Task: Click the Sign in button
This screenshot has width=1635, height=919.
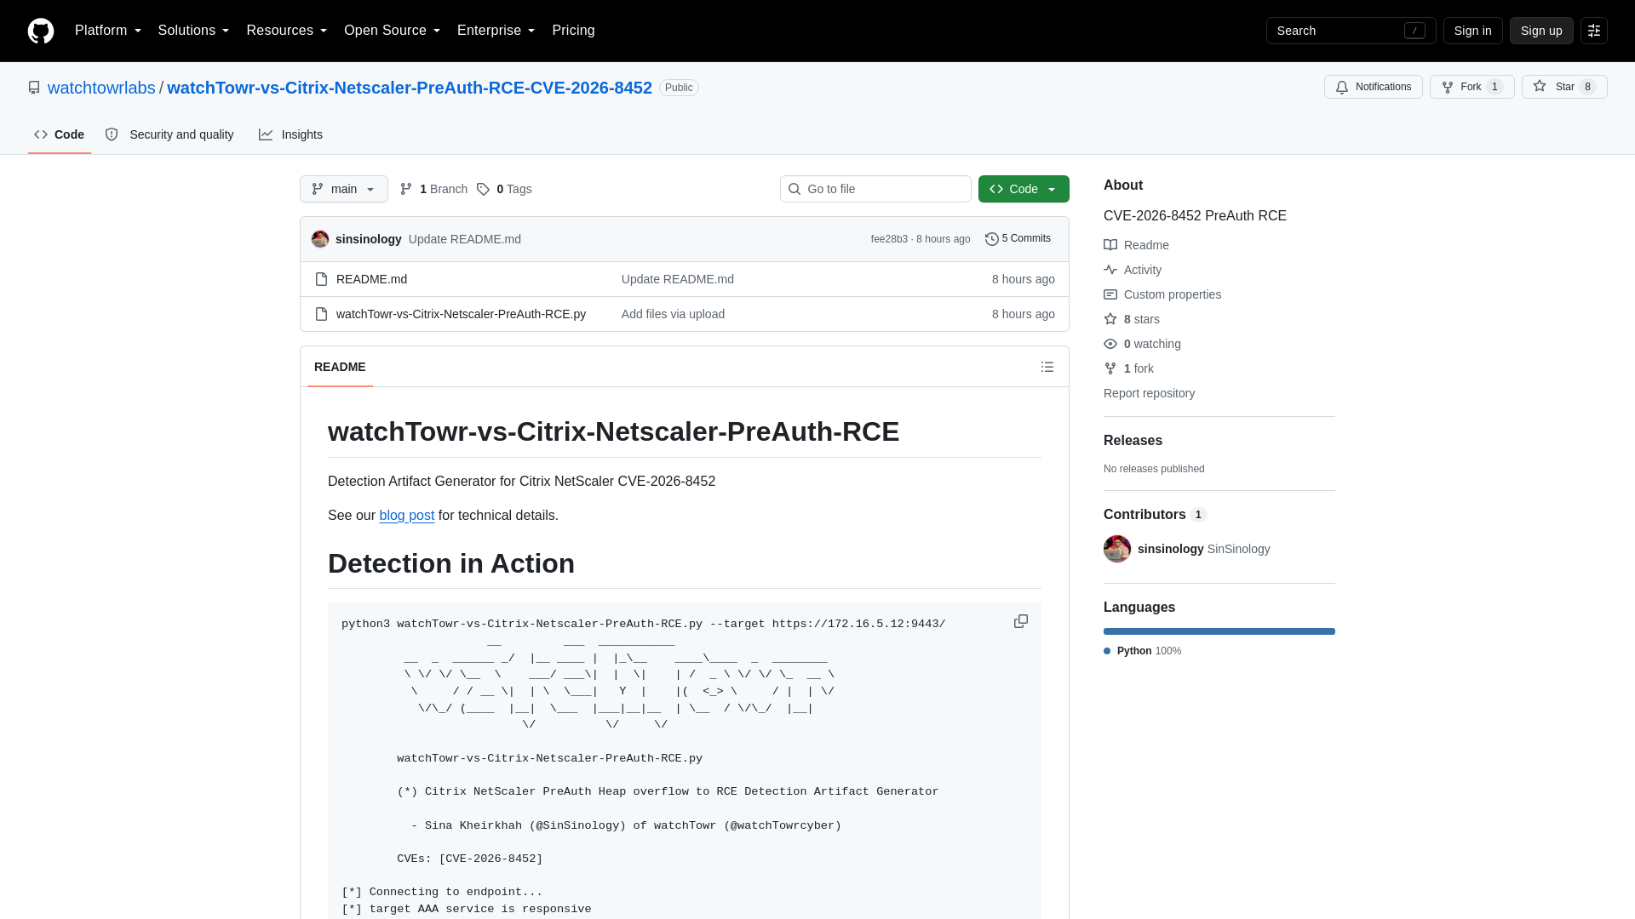Action: (1472, 31)
